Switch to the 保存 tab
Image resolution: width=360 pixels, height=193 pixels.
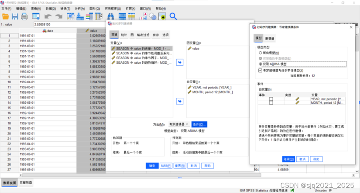tap(156, 35)
